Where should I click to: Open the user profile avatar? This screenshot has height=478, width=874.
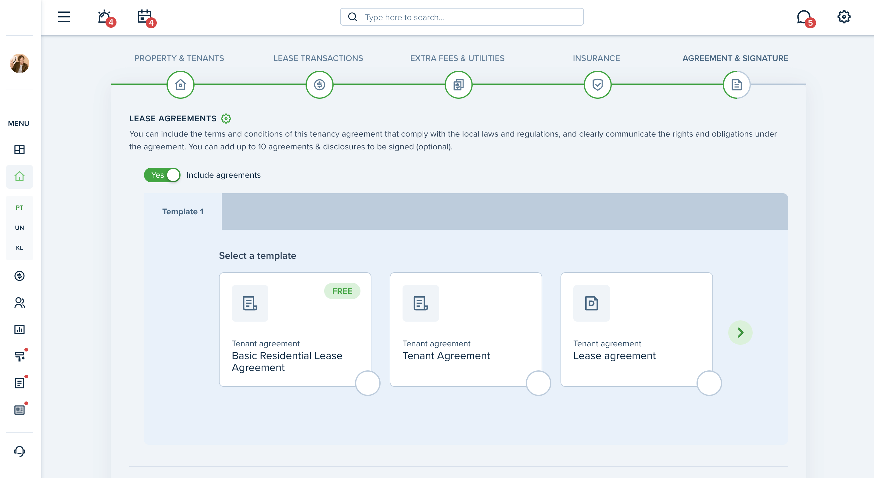tap(19, 63)
